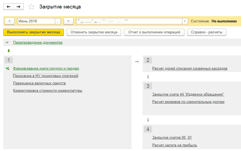
Task: Add page to favorites with star icon
Action: pos(32,7)
